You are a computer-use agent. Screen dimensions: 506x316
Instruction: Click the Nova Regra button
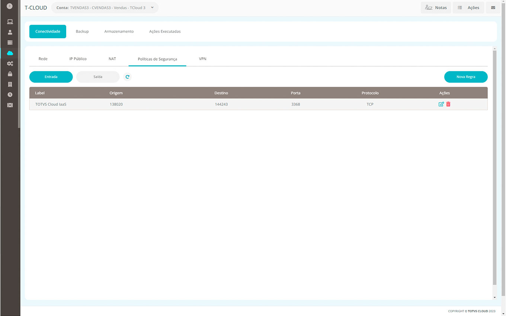coord(466,77)
